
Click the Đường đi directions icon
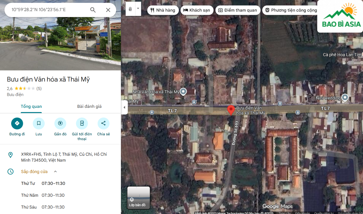point(17,123)
